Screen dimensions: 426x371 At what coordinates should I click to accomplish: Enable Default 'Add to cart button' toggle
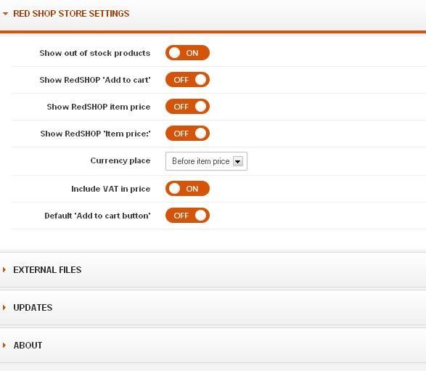tap(187, 216)
